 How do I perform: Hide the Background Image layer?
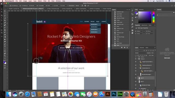(x=136, y=85)
